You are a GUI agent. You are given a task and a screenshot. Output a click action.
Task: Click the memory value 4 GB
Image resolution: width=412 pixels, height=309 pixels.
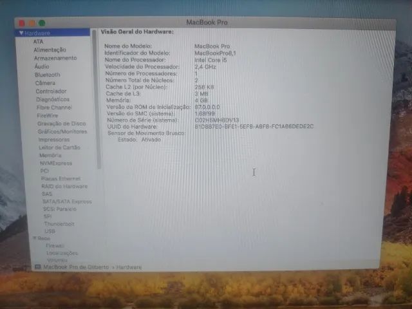pos(201,100)
